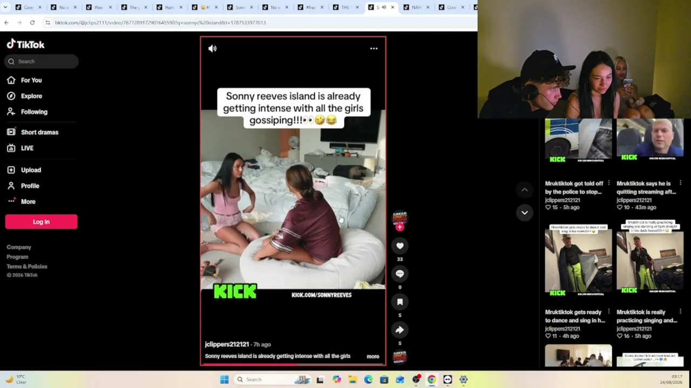The width and height of the screenshot is (691, 388).
Task: Open options for 'really practicing singing' video
Action: tap(681, 311)
